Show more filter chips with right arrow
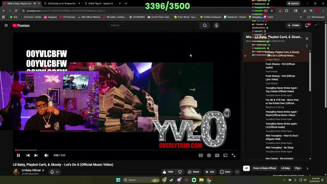The width and height of the screenshot is (327, 184). pyautogui.click(x=307, y=168)
